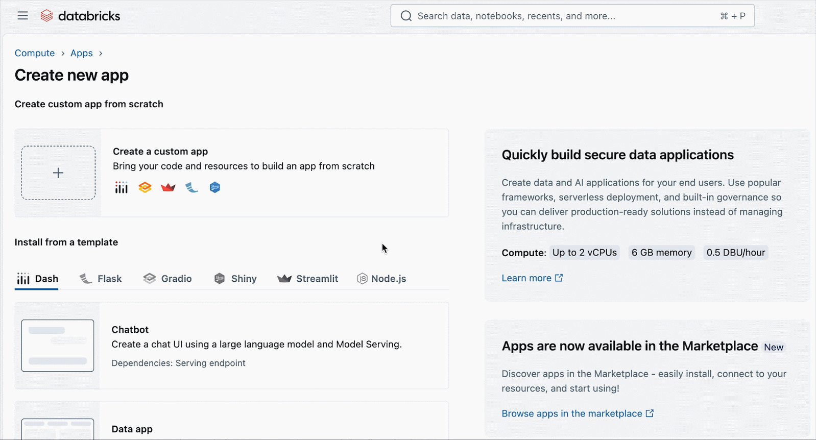The image size is (816, 440).
Task: Click the 0.5 DBU/hour tag
Action: [736, 253]
